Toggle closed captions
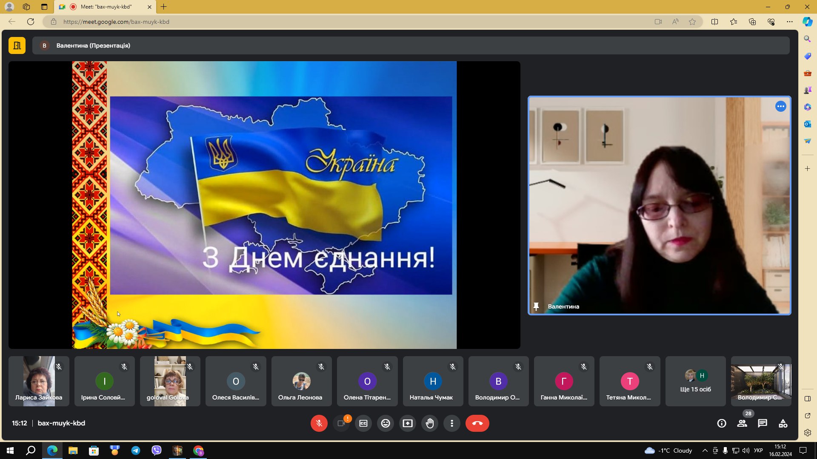Viewport: 817px width, 459px height. tap(363, 423)
